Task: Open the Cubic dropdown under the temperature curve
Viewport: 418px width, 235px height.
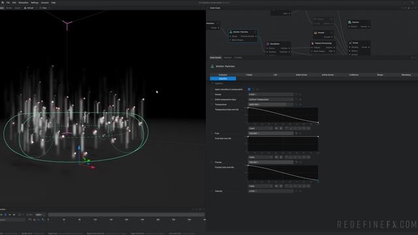Action: 261,129
